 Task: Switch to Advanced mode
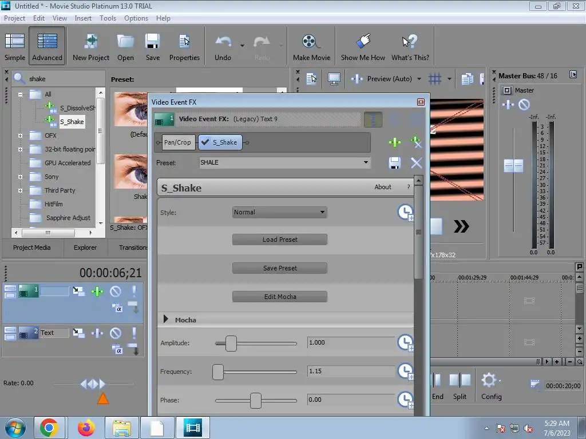pyautogui.click(x=47, y=46)
